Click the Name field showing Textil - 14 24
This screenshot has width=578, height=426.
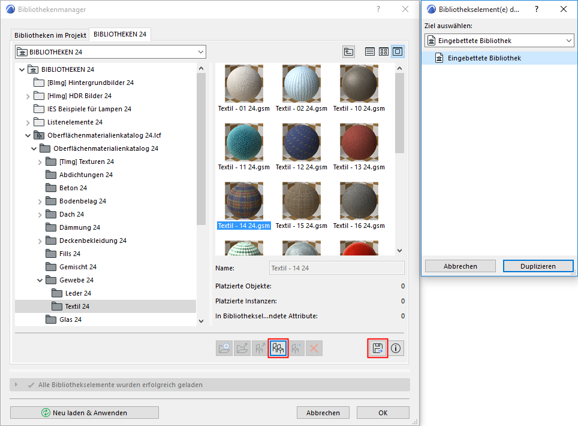coord(336,268)
